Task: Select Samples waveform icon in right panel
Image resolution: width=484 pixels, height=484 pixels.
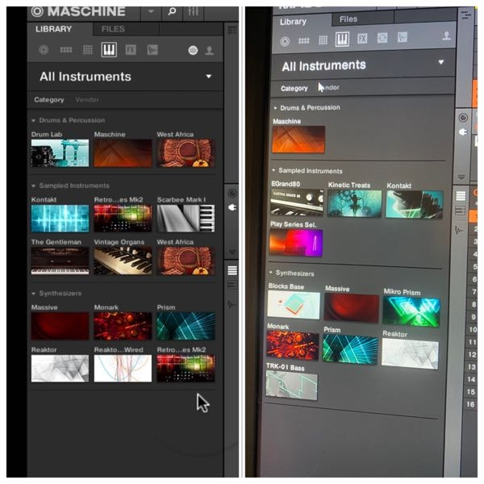Action: click(403, 37)
